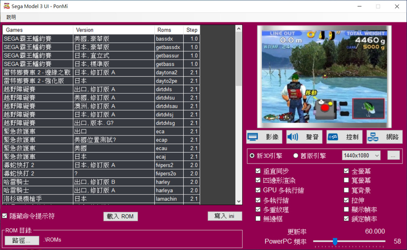Click the speaker icon on the 聲音 tab
The height and width of the screenshot is (250, 407).
(293, 137)
